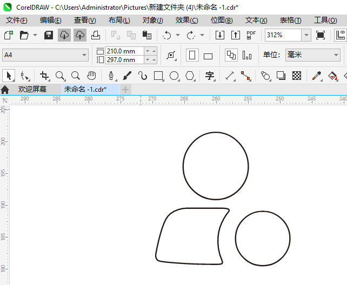Select the Connector tool
347x285 pixels.
pos(245,76)
